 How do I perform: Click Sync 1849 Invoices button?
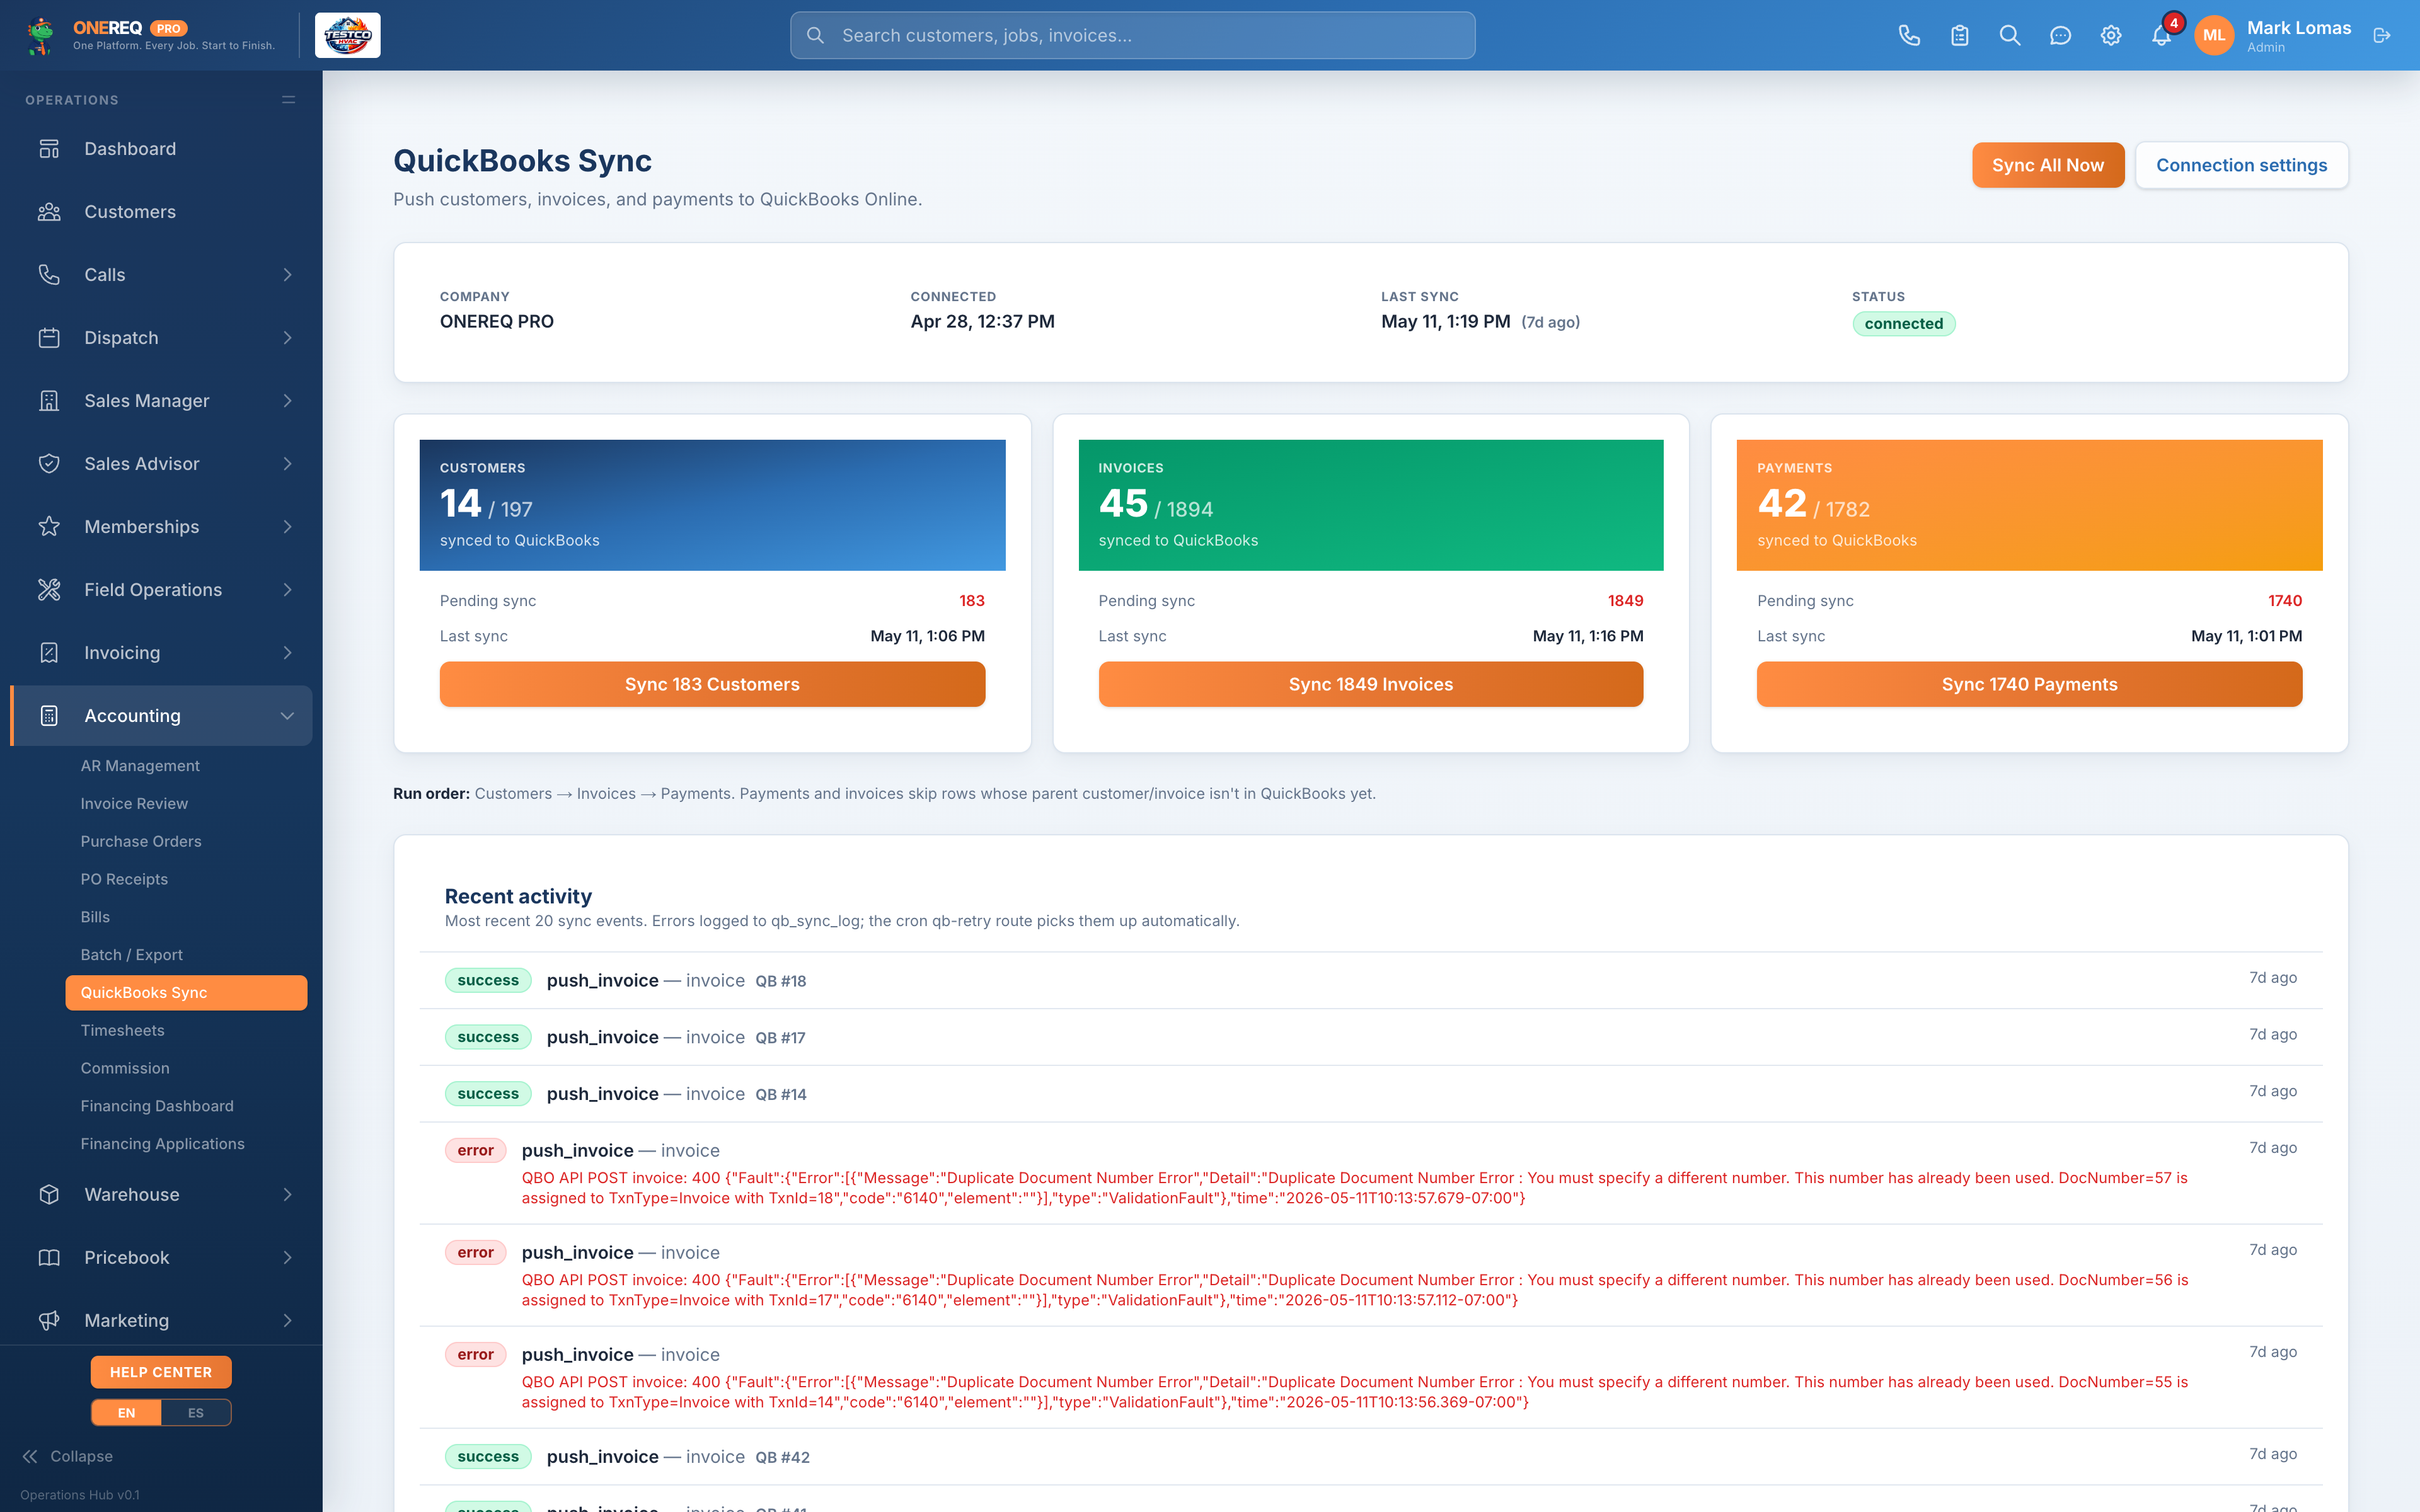click(x=1370, y=685)
